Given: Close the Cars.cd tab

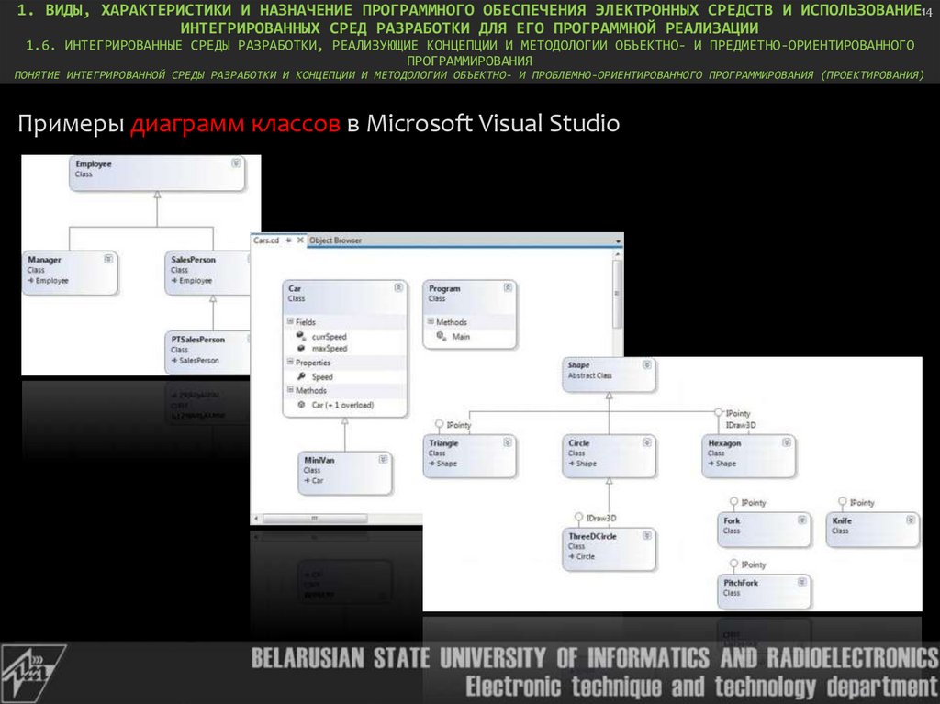Looking at the screenshot, I should pos(300,240).
